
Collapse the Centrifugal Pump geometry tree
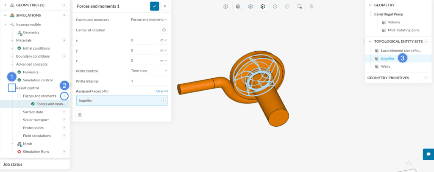click(370, 14)
